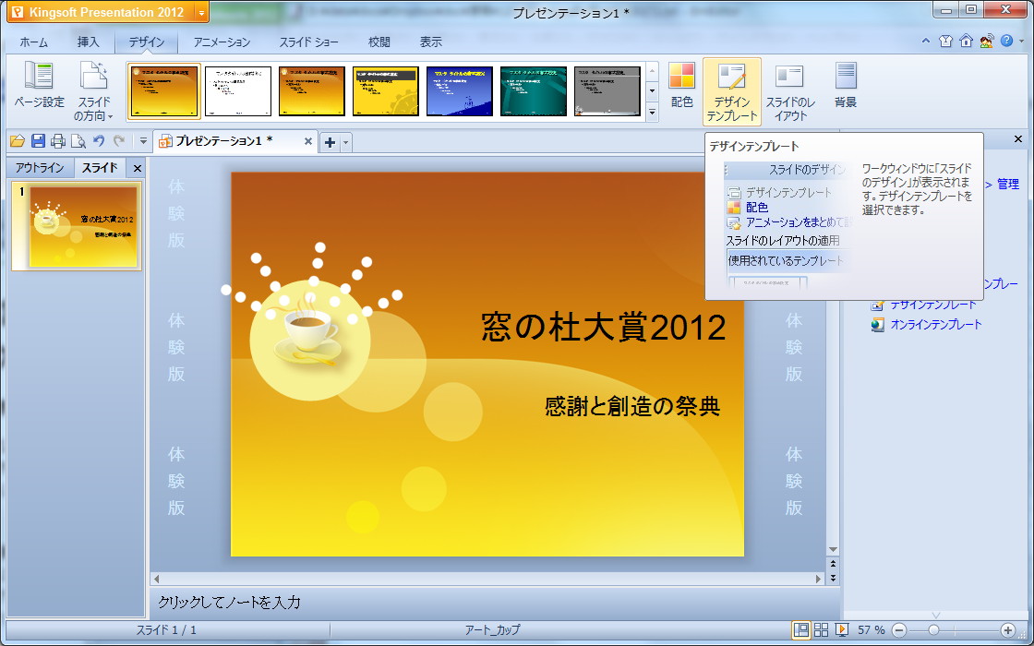Open the 配色 color scheme icon

tap(681, 90)
